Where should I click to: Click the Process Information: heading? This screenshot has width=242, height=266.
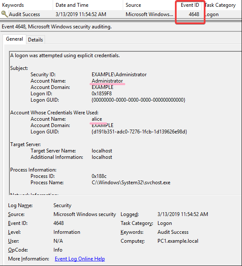[x=34, y=170]
